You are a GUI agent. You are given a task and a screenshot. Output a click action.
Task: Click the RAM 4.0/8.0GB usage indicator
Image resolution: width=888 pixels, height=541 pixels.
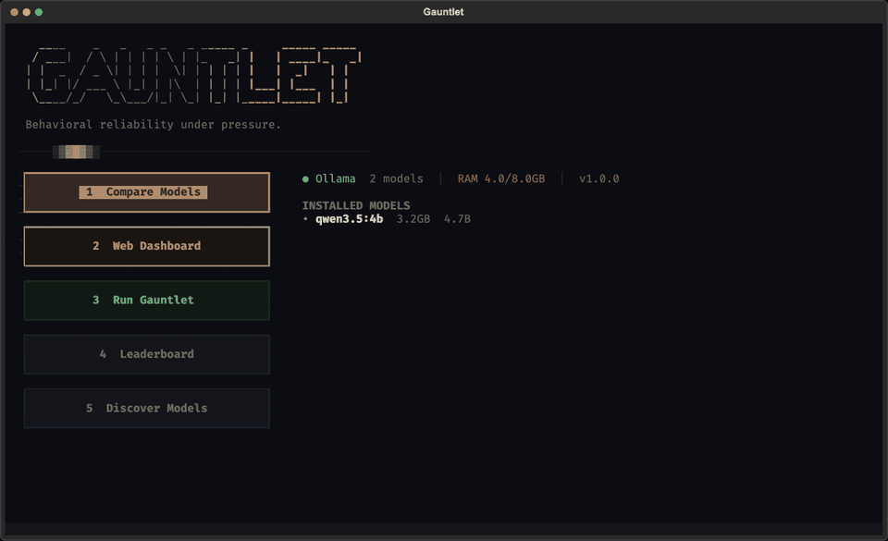[499, 178]
